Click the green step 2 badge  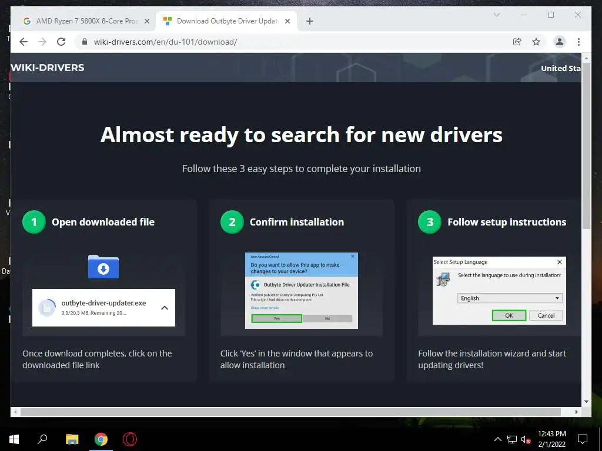click(232, 221)
